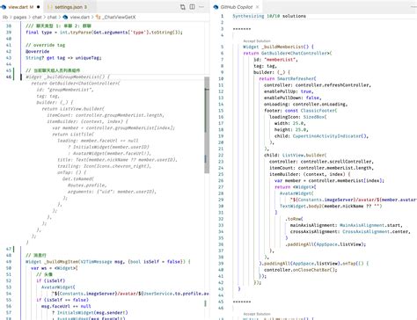Viewport: 417px width, 320px height.
Task: Click the left editor vertical scrollbar thumb
Action: pyautogui.click(x=207, y=125)
